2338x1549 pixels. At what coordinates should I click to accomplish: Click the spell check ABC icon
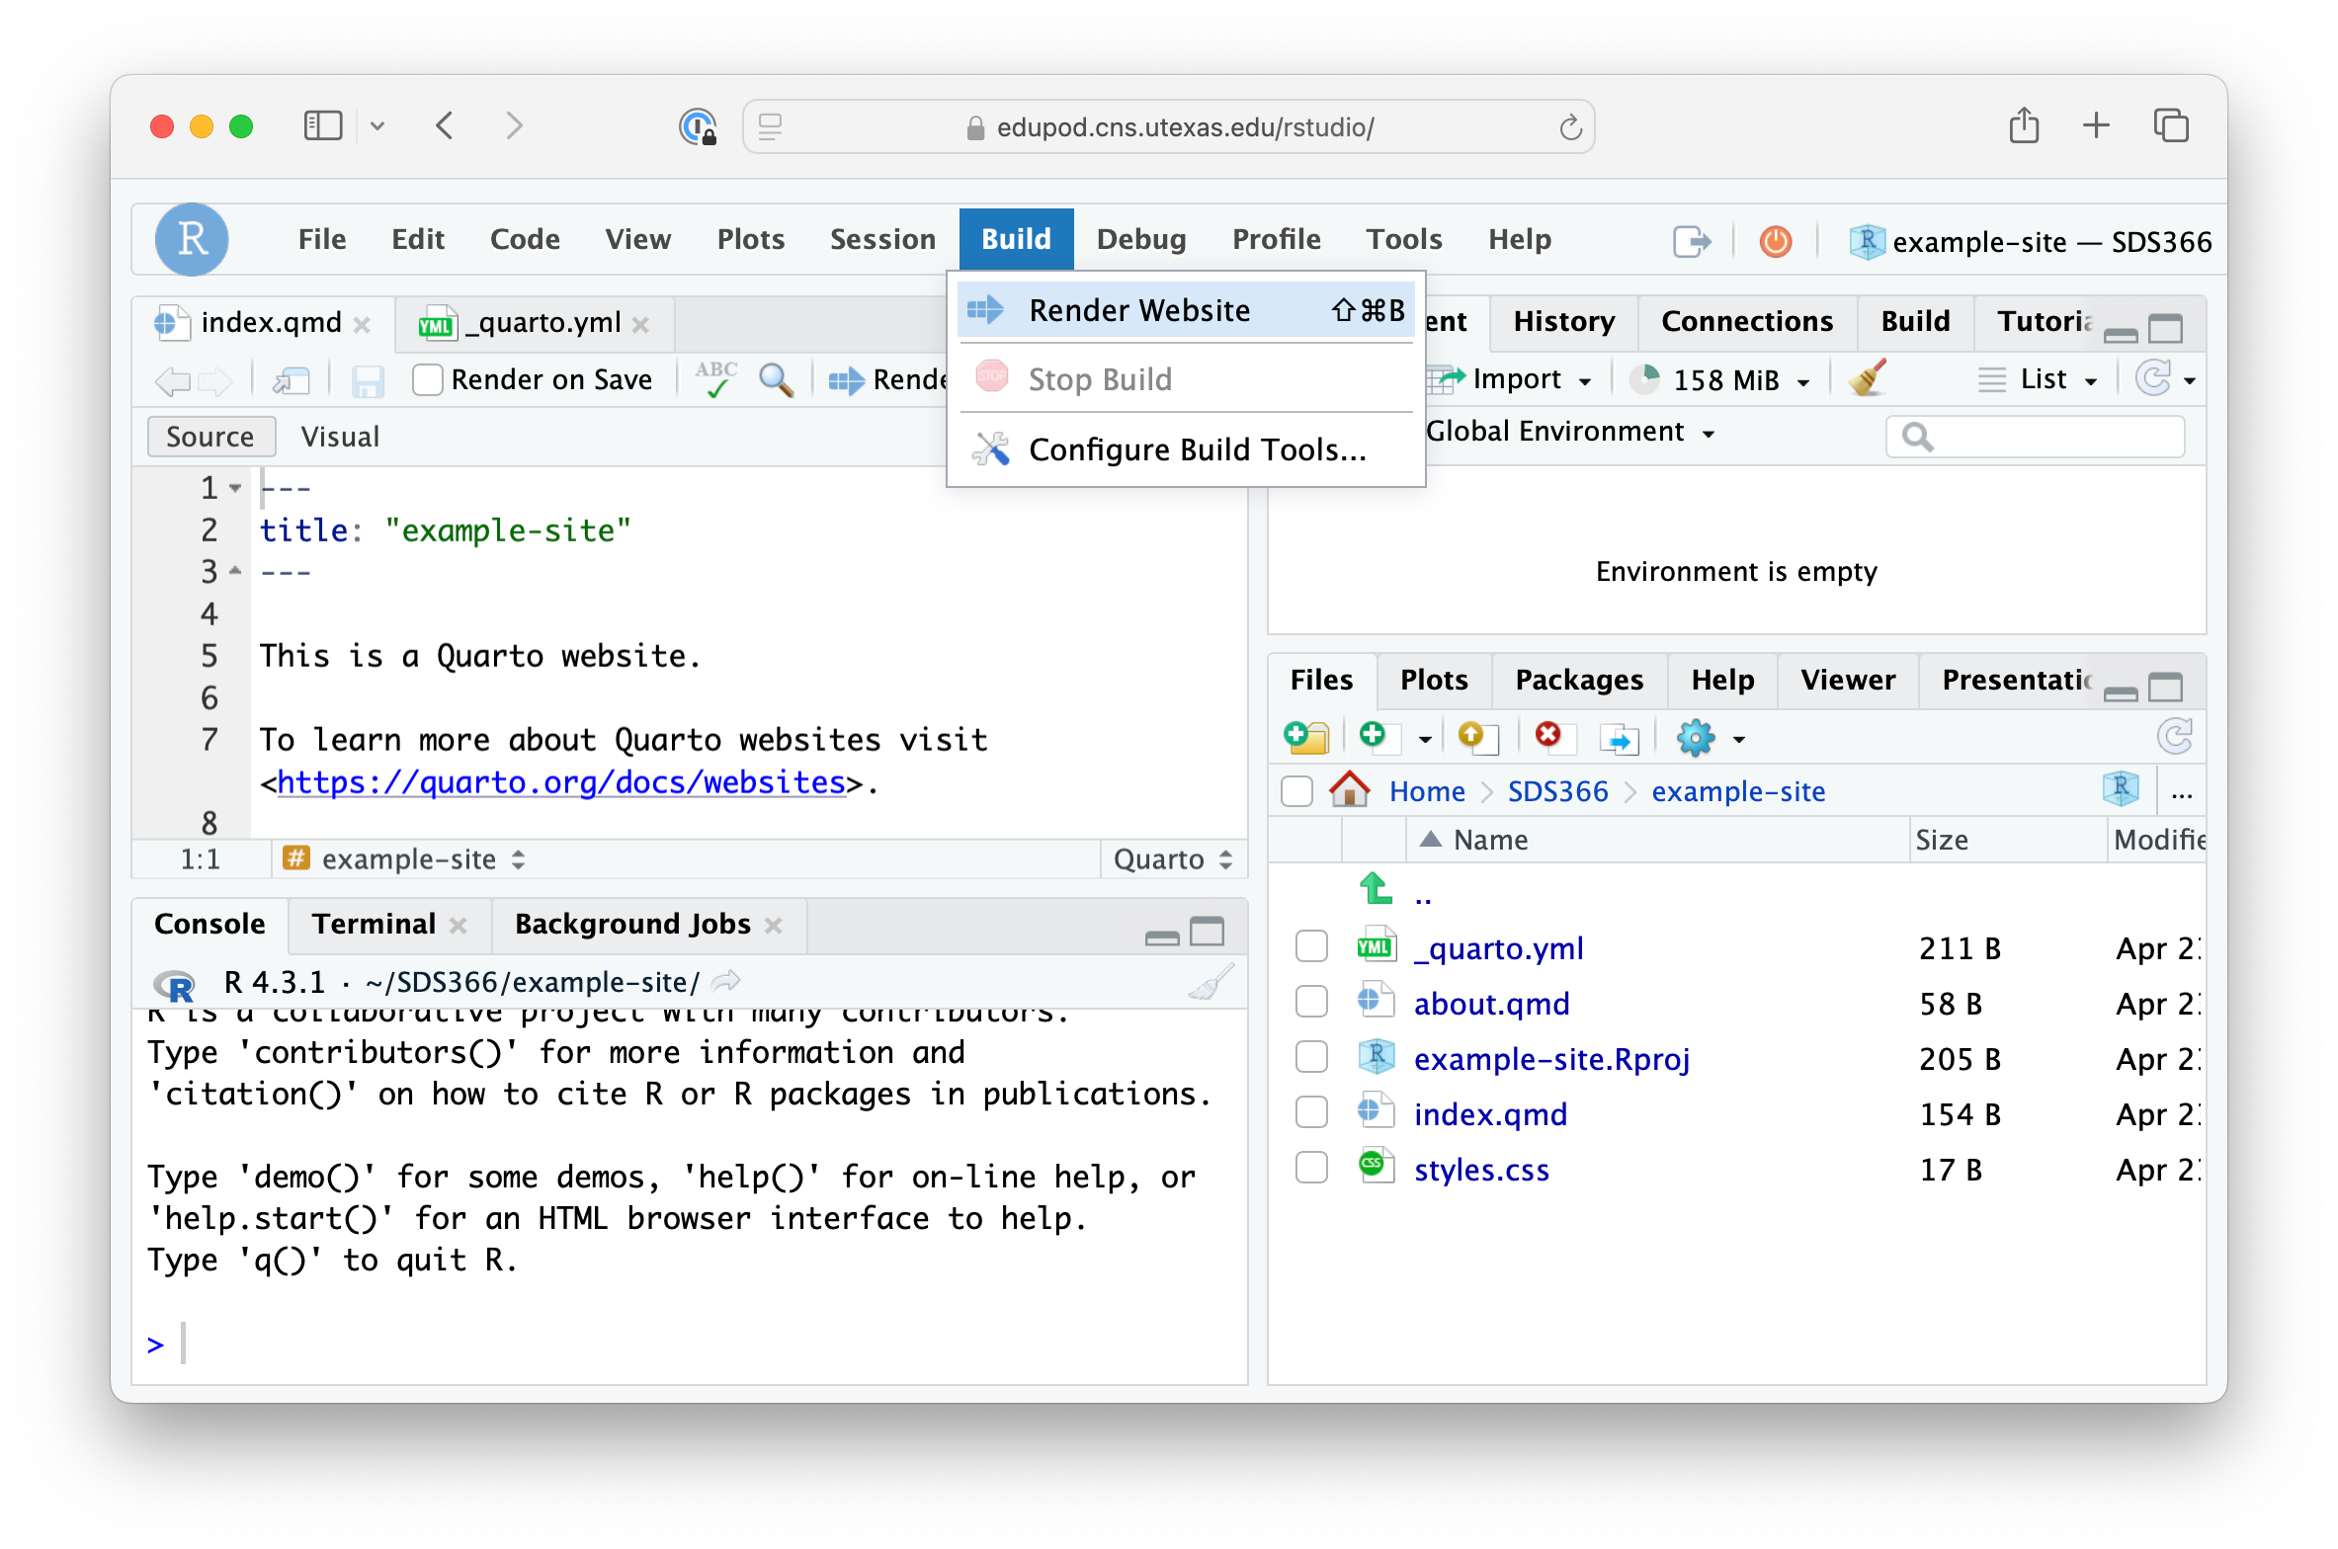(715, 379)
